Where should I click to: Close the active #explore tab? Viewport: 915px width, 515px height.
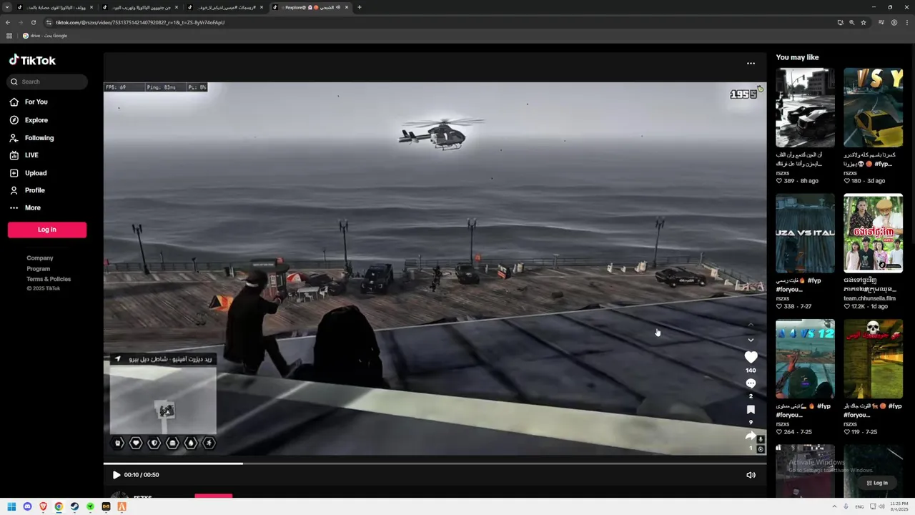347,7
